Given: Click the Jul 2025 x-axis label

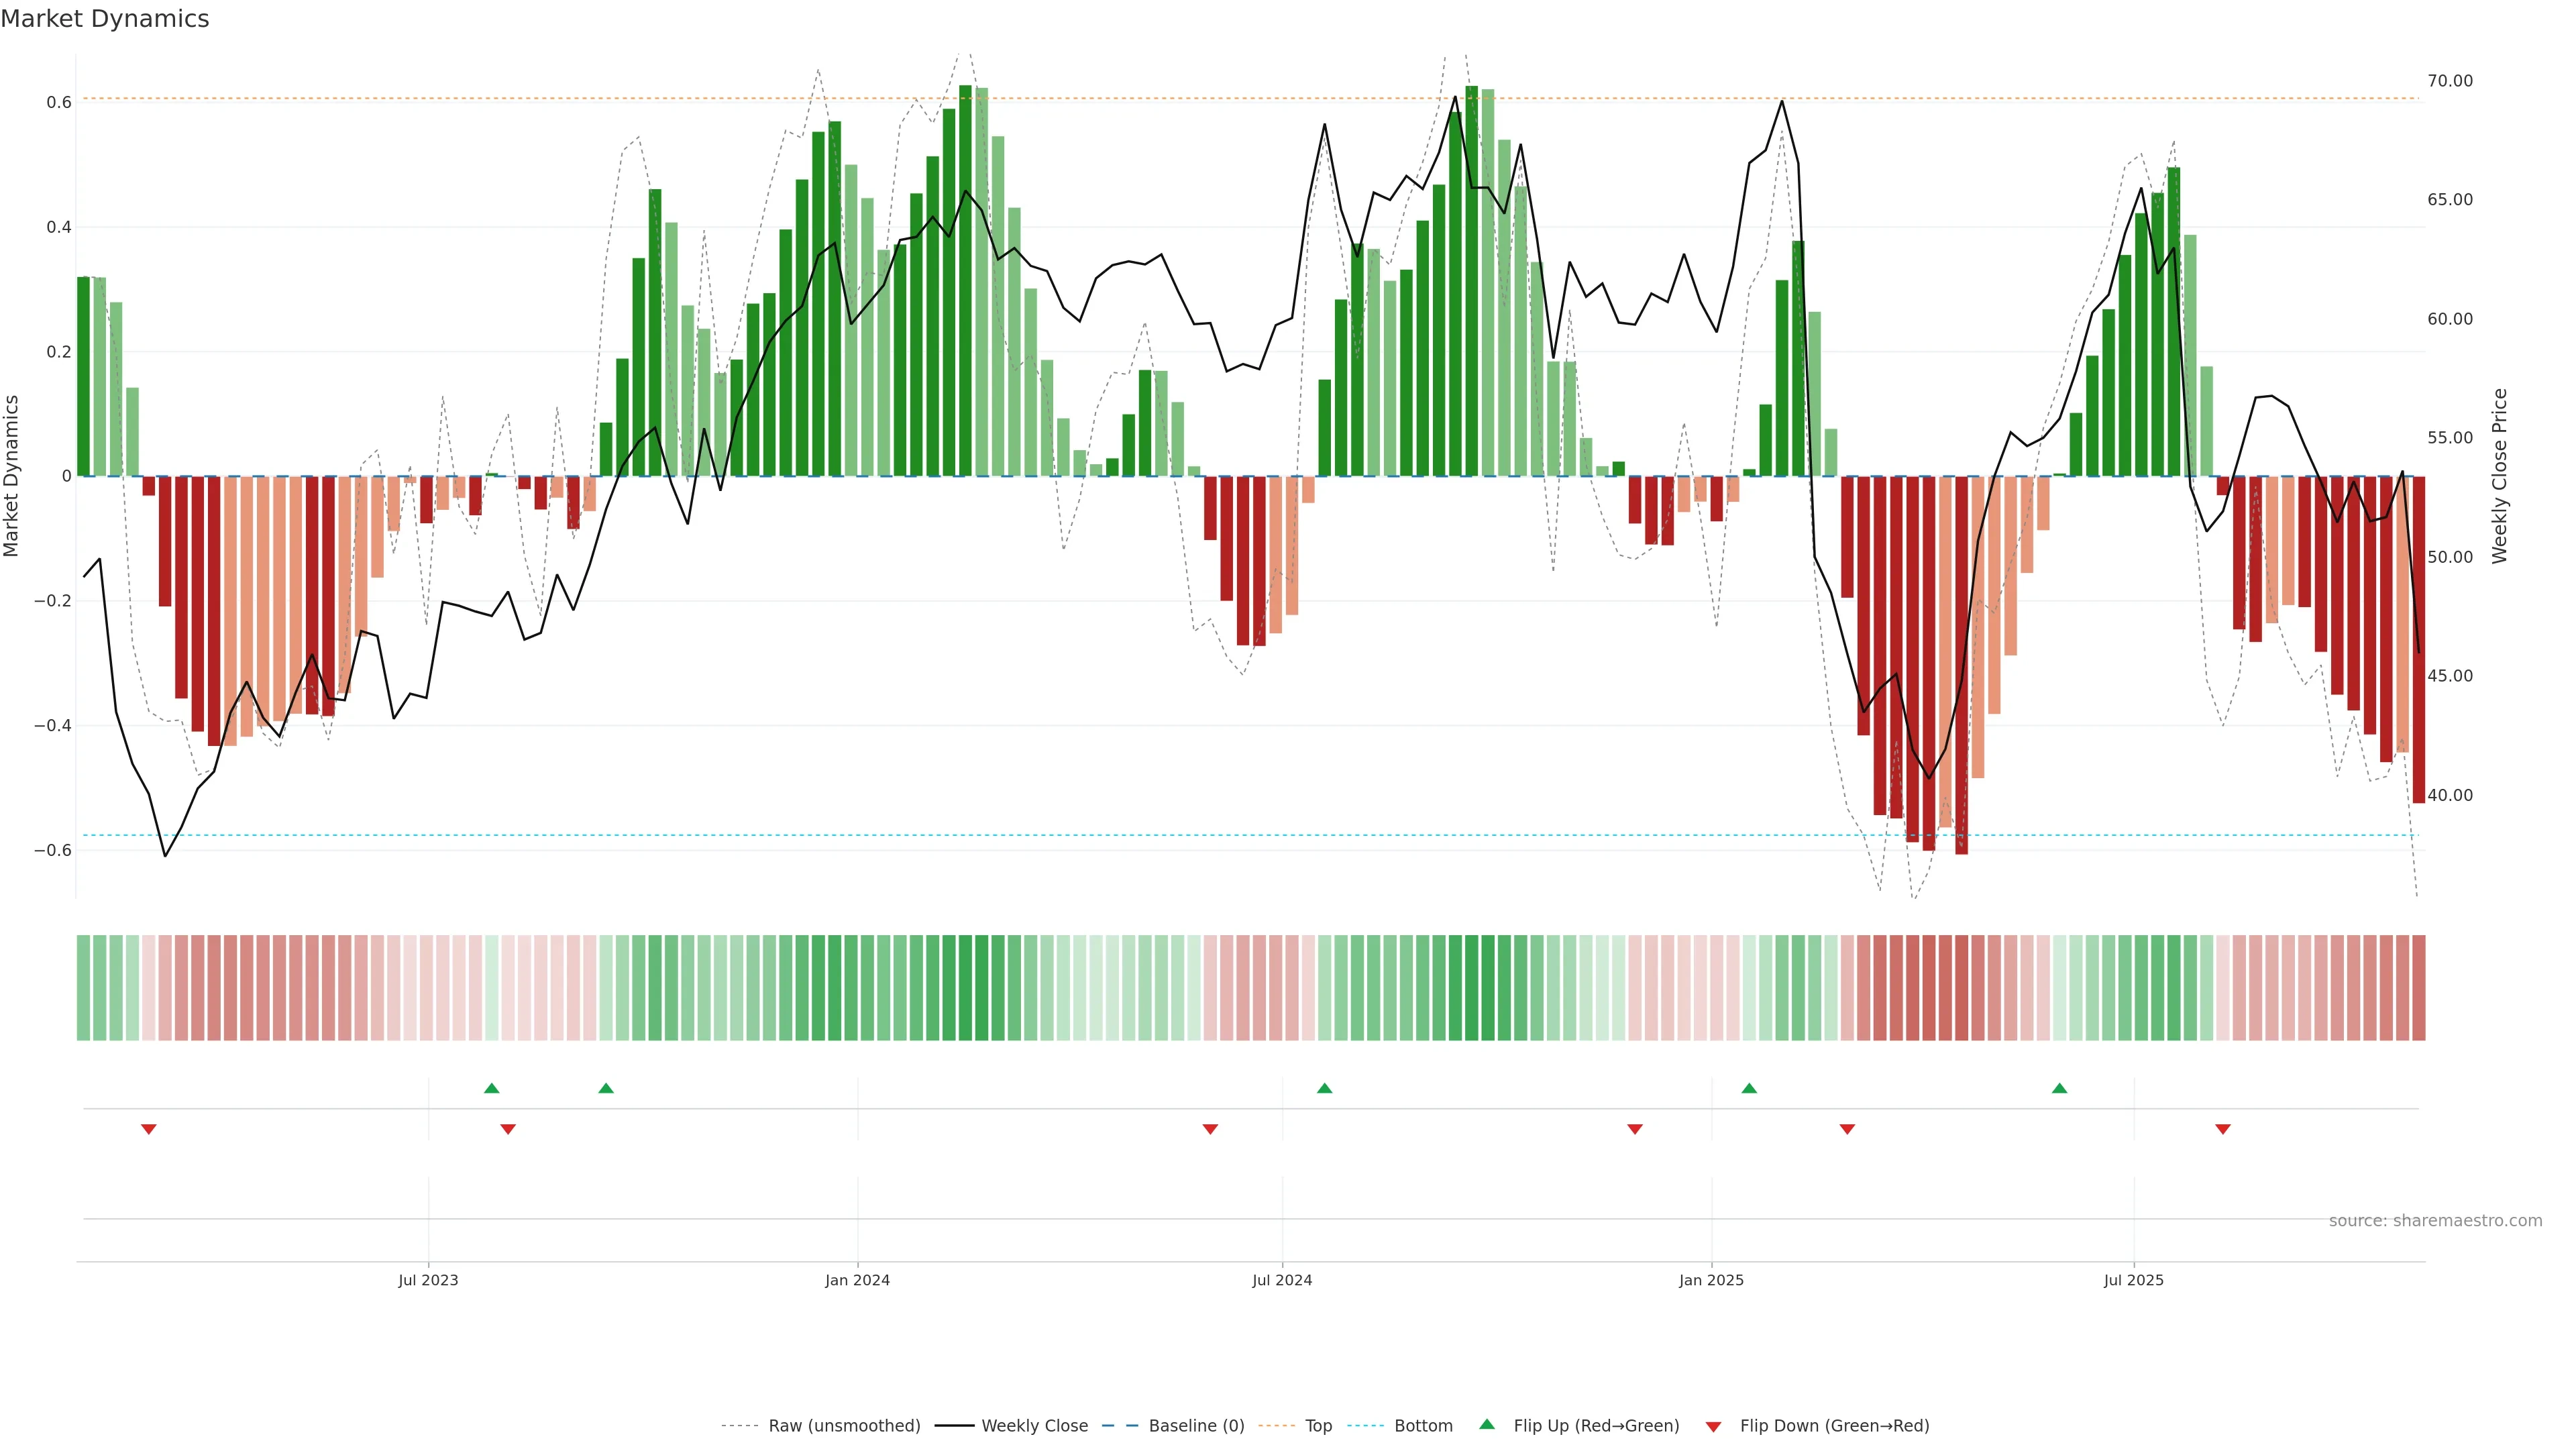Looking at the screenshot, I should (x=2133, y=1280).
